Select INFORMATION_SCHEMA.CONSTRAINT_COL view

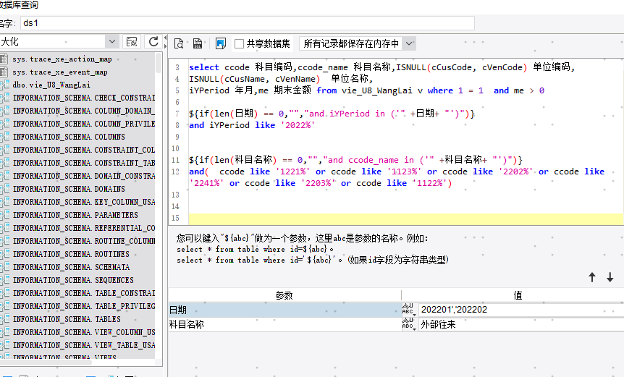tap(83, 150)
